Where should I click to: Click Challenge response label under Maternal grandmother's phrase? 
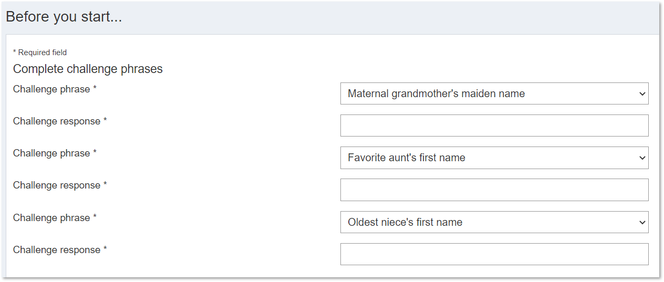60,121
